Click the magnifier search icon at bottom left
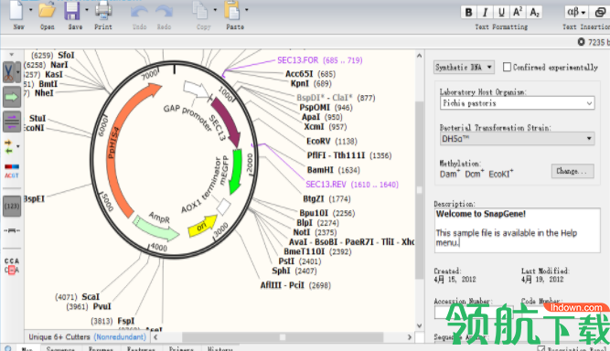 pyautogui.click(x=7, y=348)
